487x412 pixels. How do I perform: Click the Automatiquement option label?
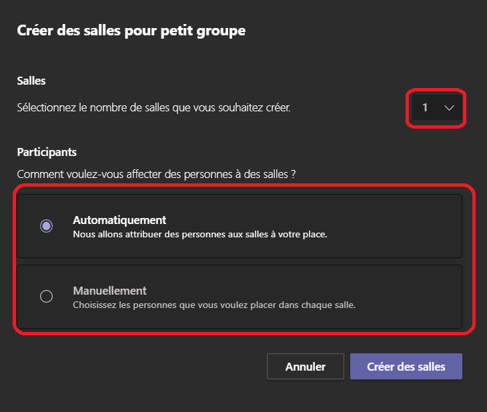click(119, 220)
